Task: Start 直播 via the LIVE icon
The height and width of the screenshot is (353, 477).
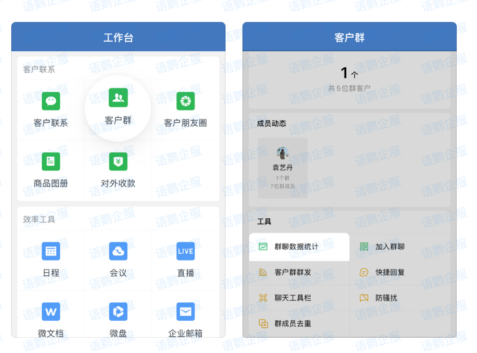Action: pos(185,251)
